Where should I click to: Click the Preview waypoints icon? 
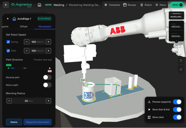[x=149, y=102]
